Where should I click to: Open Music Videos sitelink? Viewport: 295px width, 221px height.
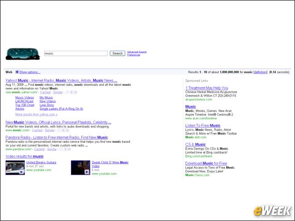pos(24,98)
